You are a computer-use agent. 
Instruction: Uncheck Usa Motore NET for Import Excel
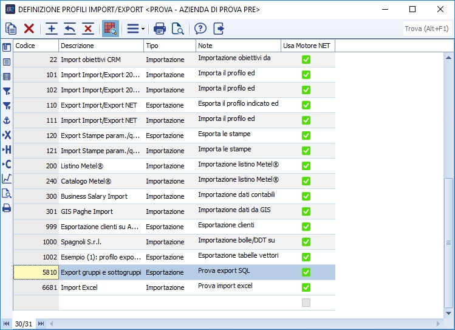(306, 287)
